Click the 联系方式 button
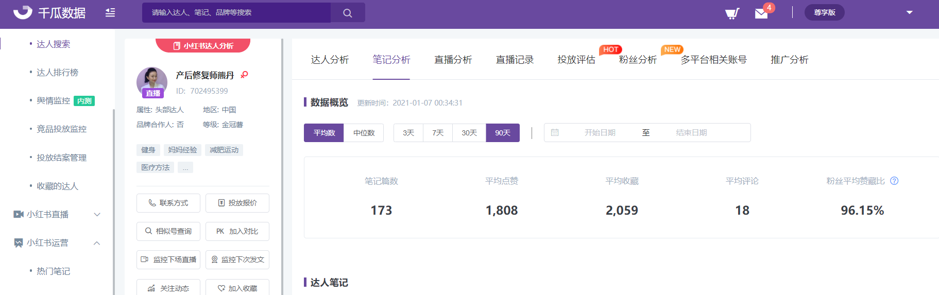This screenshot has width=939, height=295. [x=168, y=203]
